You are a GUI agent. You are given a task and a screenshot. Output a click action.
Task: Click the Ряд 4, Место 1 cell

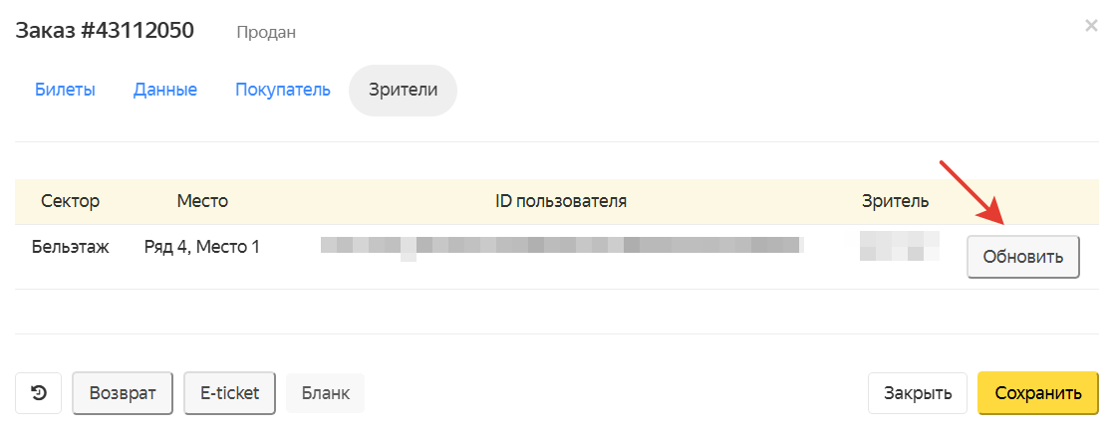(201, 247)
